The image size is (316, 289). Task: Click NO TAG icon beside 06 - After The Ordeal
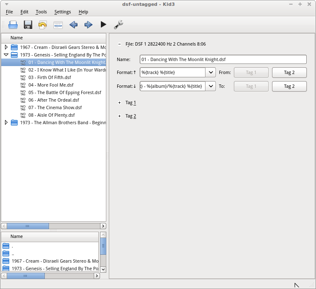pos(23,100)
